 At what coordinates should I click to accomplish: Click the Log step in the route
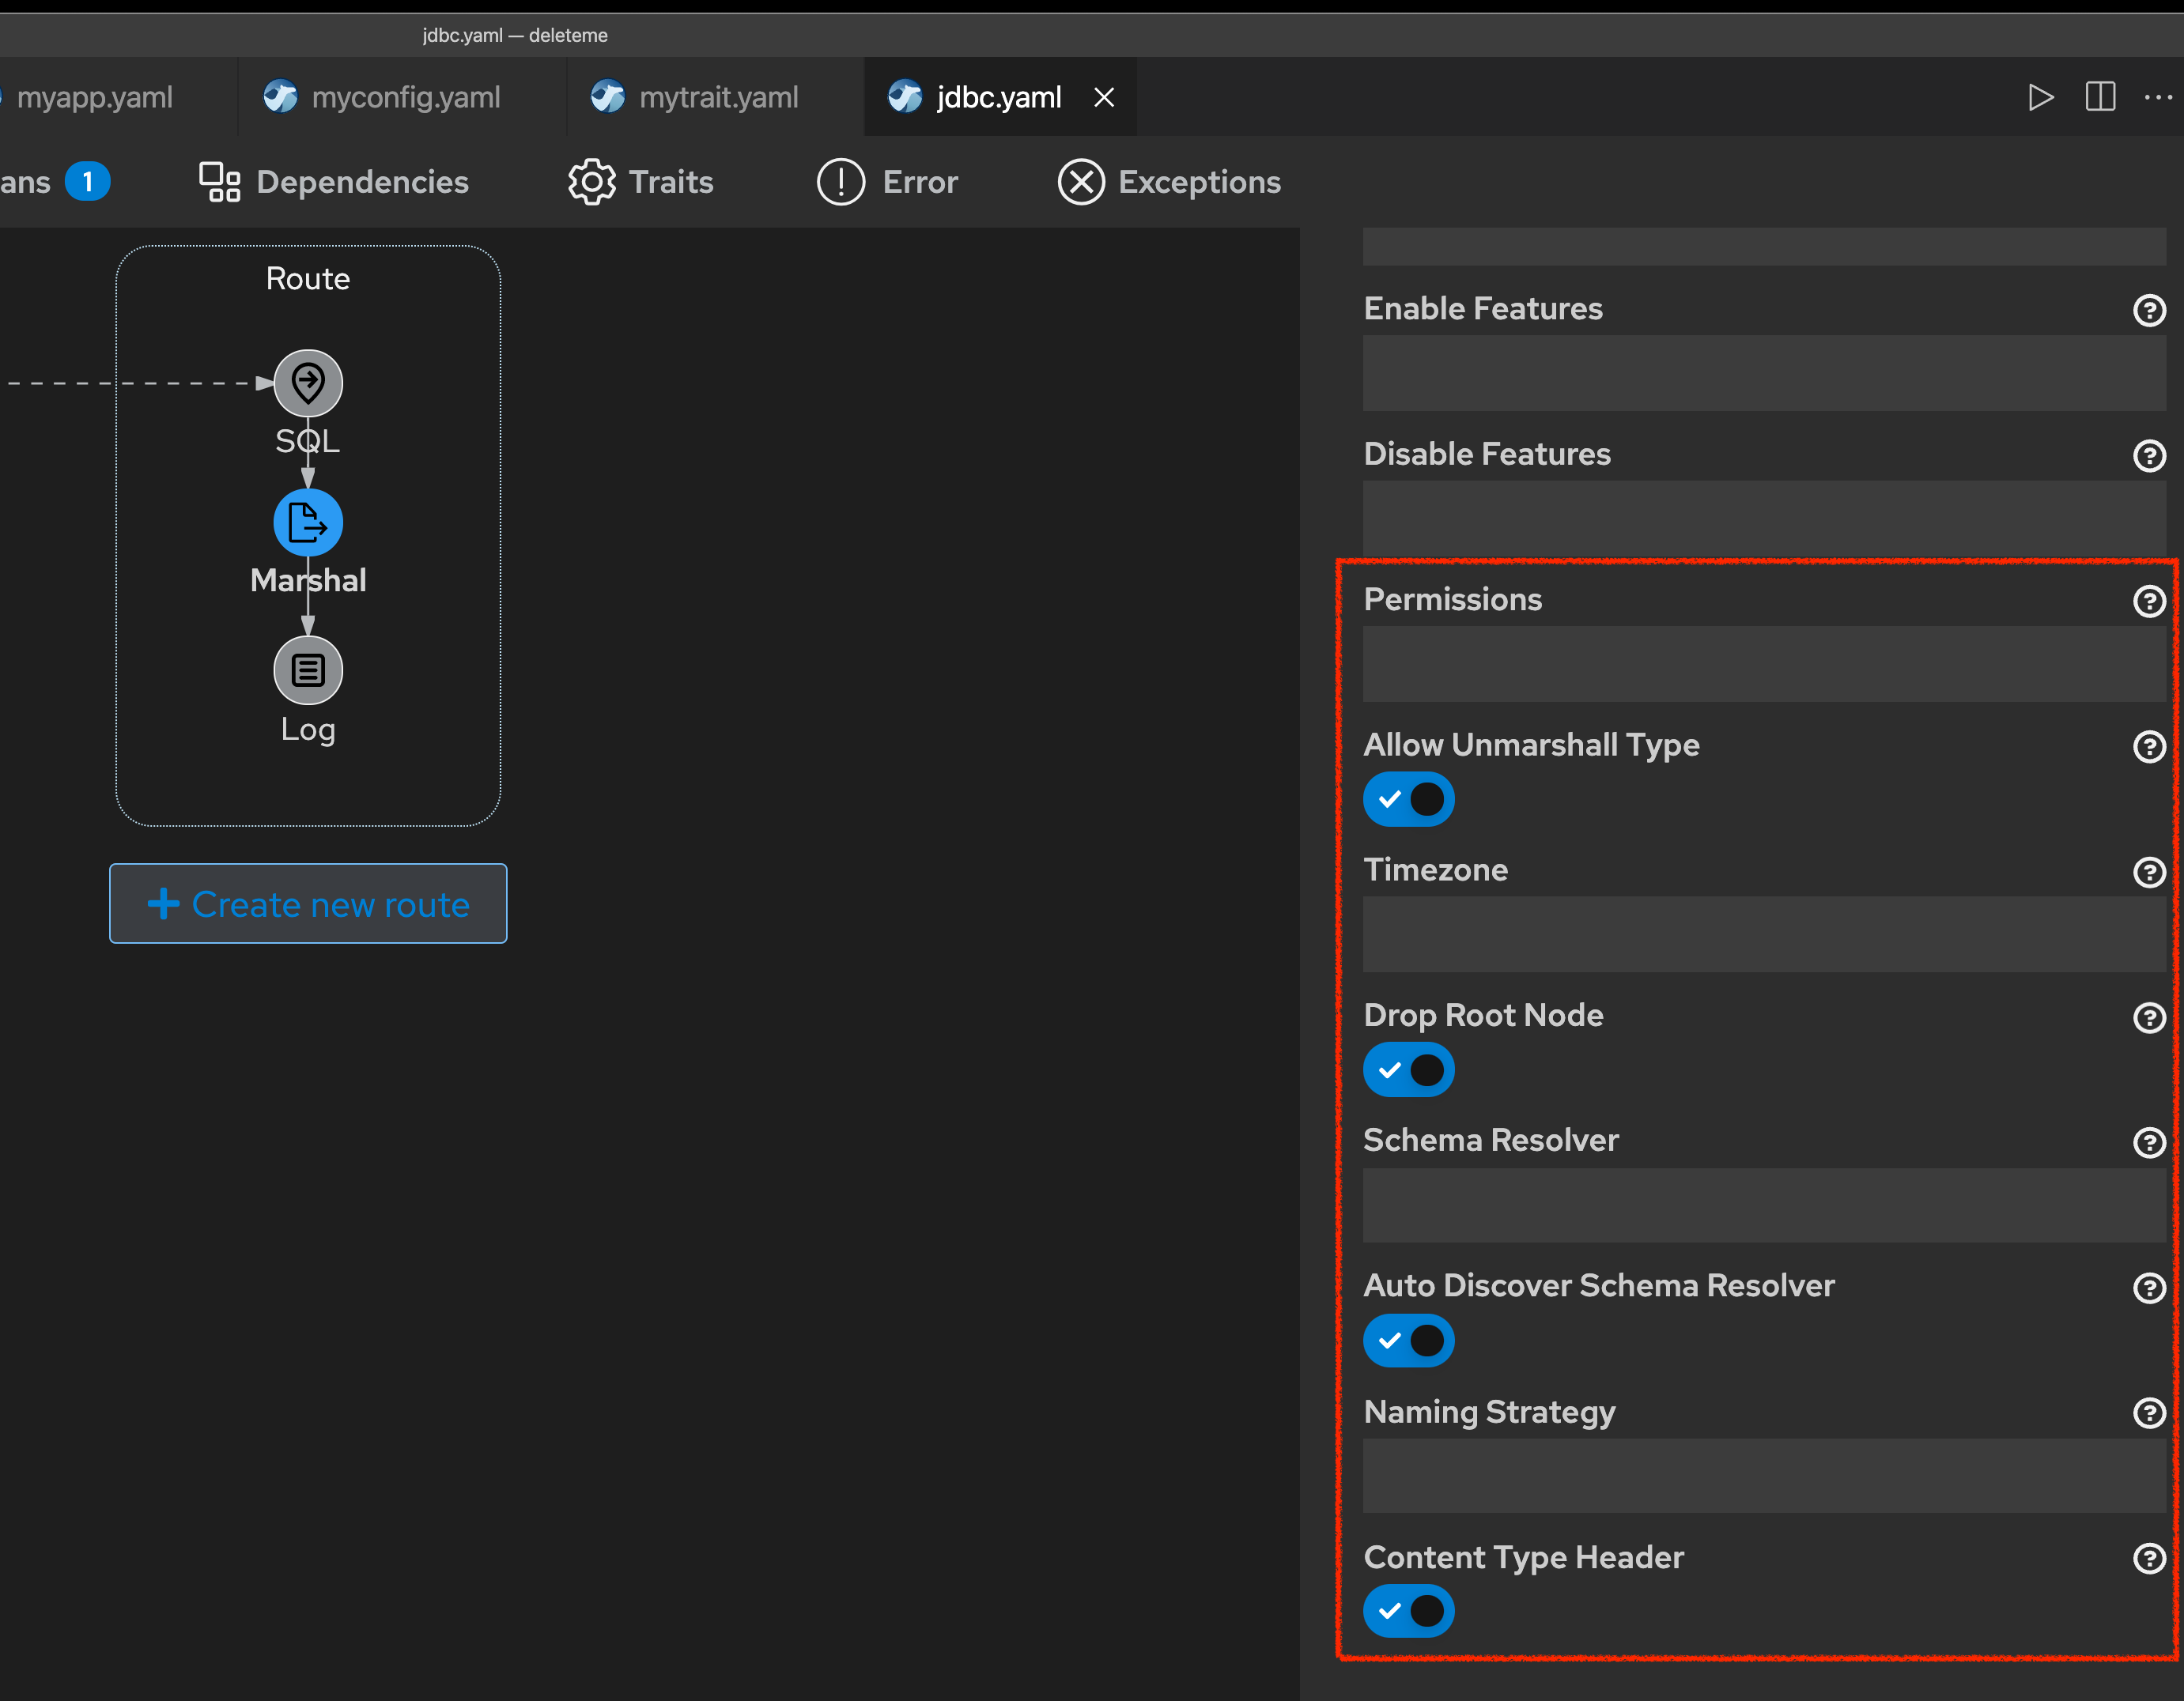[x=308, y=669]
